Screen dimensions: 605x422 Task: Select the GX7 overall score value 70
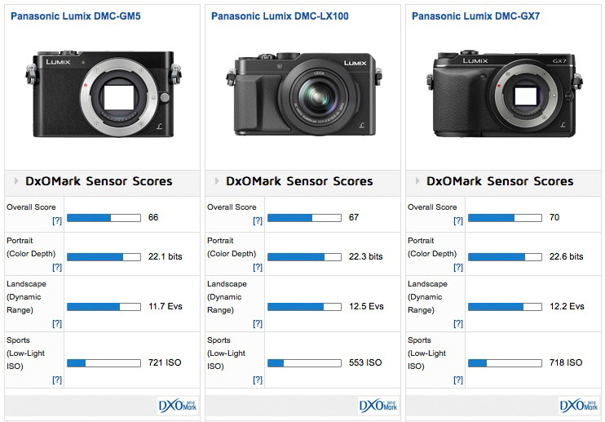pyautogui.click(x=554, y=217)
